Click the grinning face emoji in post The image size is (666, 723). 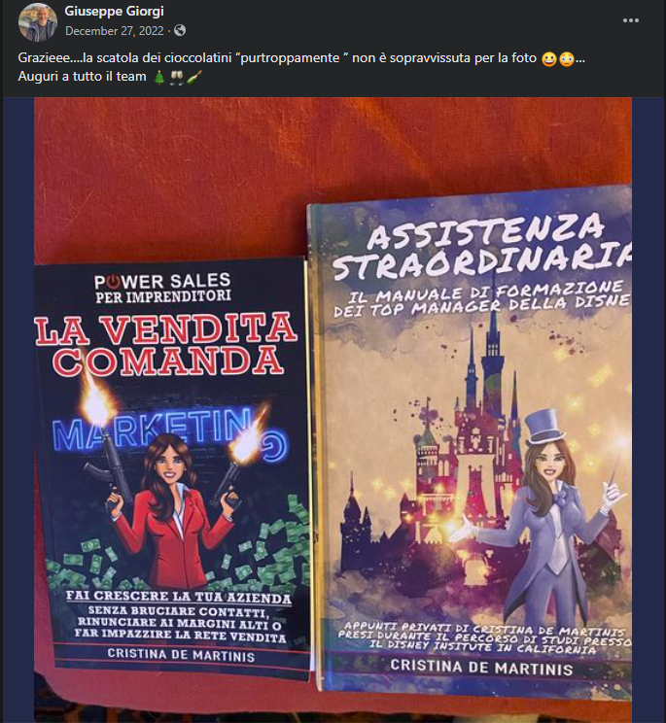(548, 59)
